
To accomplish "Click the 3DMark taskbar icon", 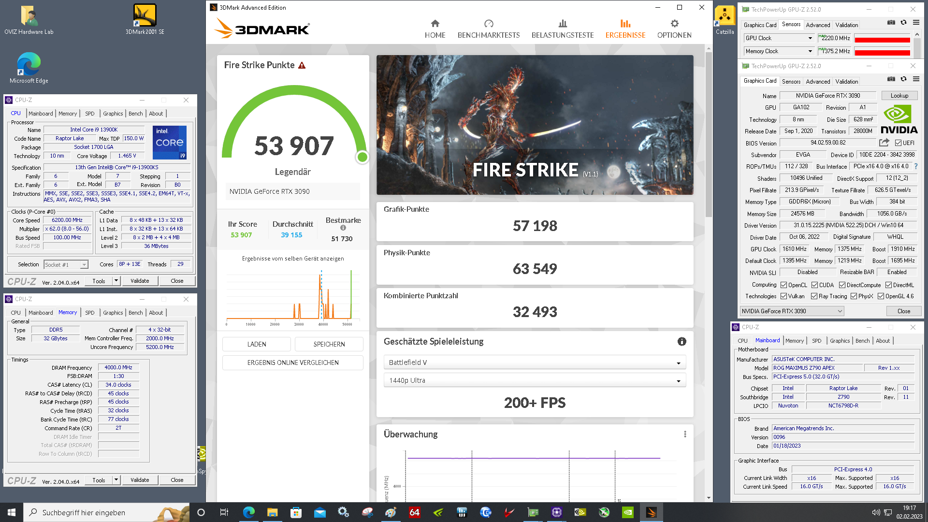I will coord(651,512).
